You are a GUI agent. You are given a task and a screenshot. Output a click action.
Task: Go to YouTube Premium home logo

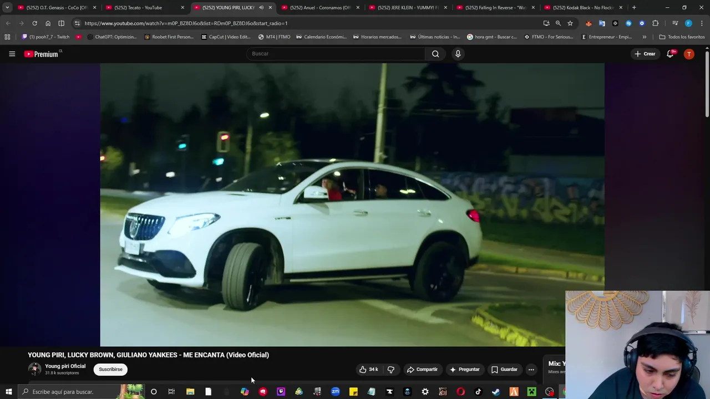43,54
